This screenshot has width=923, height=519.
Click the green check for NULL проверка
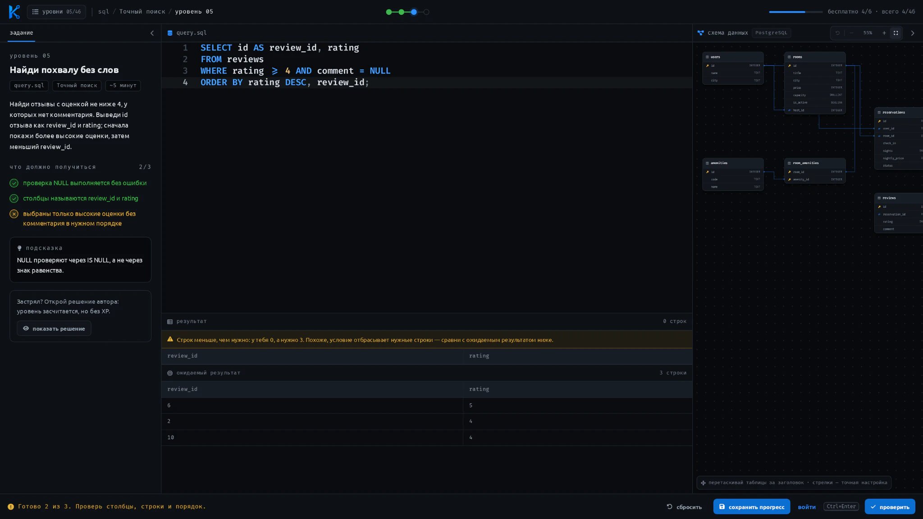(14, 183)
